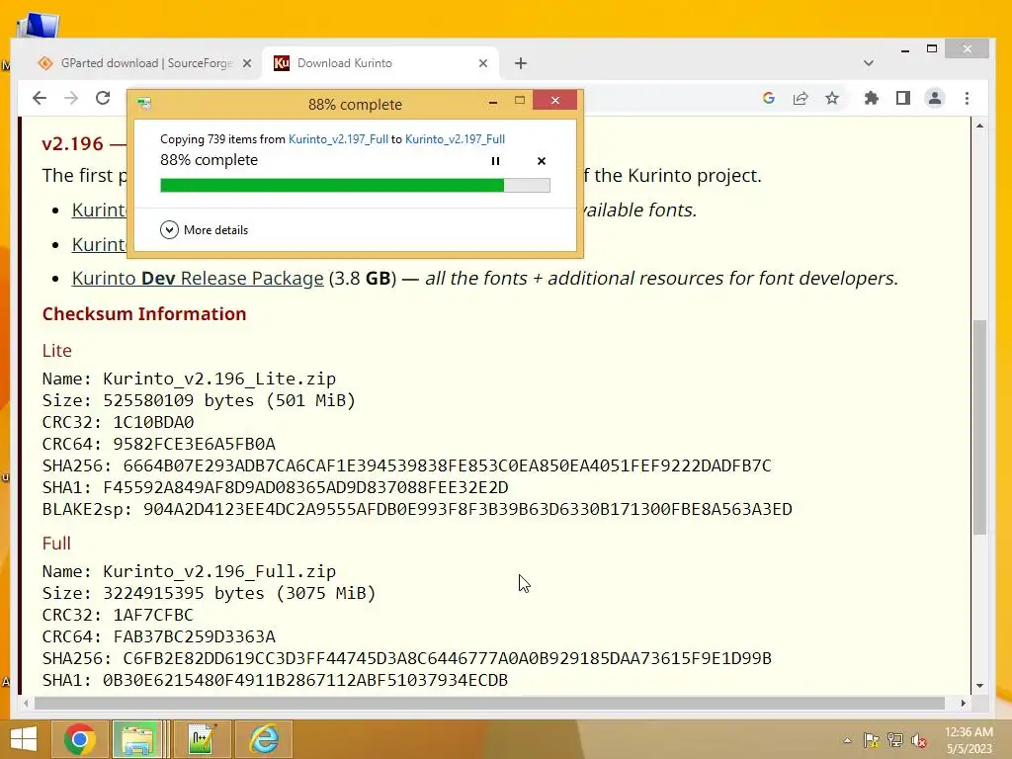Pause the file copy operation

[x=495, y=161]
